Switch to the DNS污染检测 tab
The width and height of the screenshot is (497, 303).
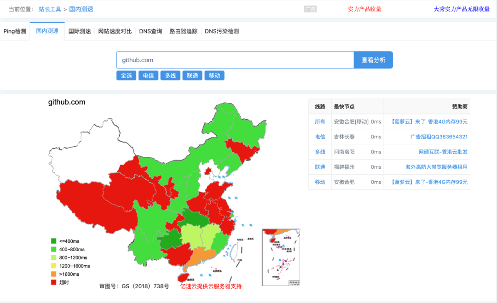tap(222, 31)
